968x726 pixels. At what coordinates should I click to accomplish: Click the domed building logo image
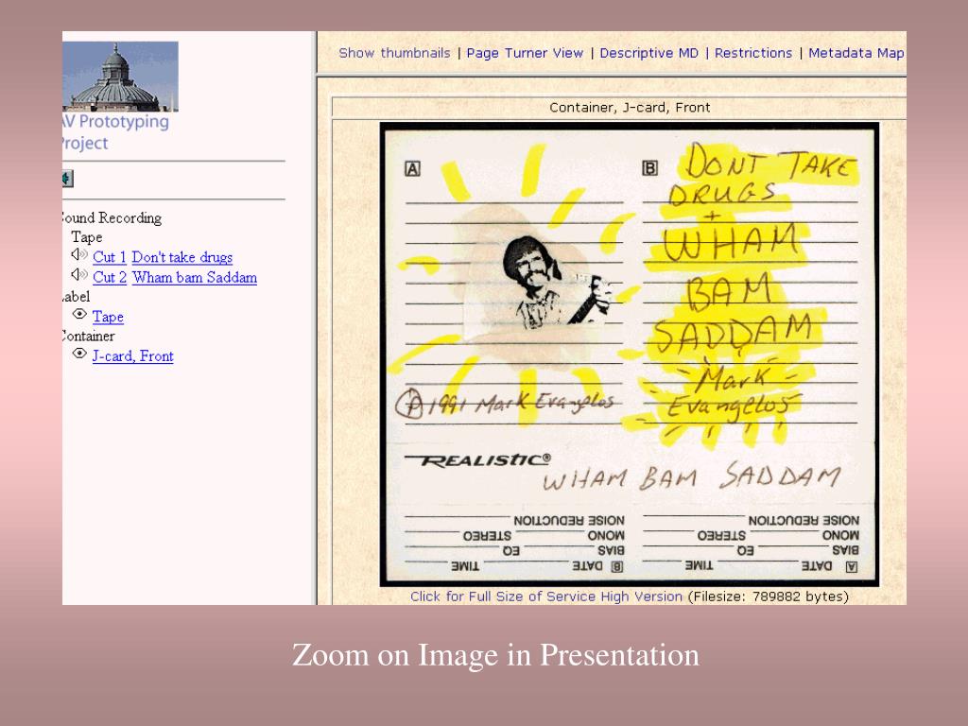120,77
